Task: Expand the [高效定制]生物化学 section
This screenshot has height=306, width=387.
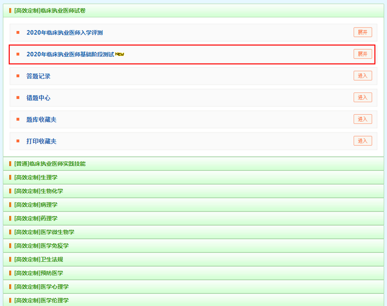Action: coord(39,191)
